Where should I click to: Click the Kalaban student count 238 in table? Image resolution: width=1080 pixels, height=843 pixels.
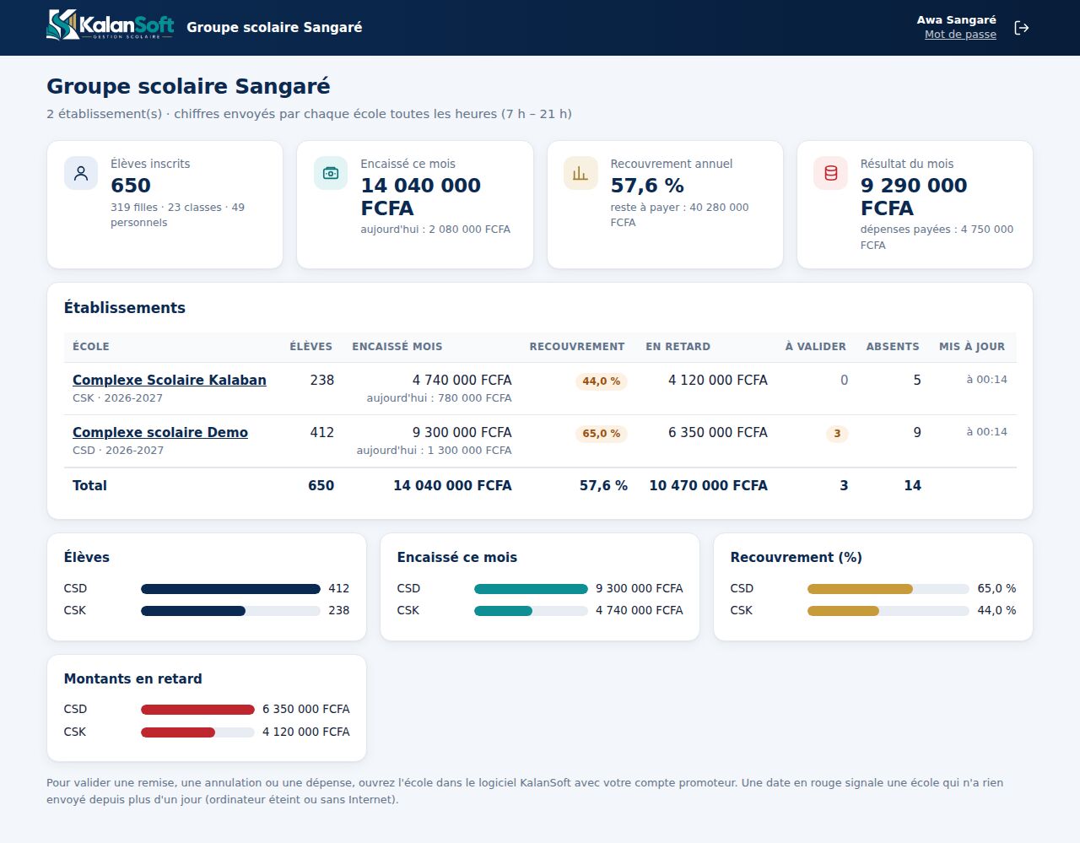[322, 380]
